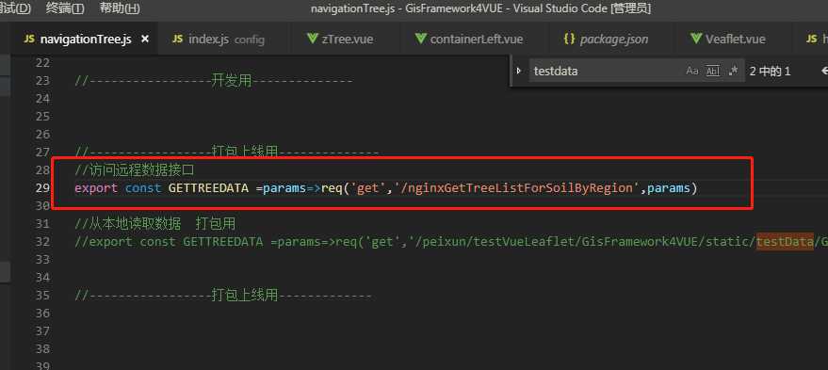Open the 终端(T) menu
This screenshot has width=828, height=370.
tap(65, 8)
